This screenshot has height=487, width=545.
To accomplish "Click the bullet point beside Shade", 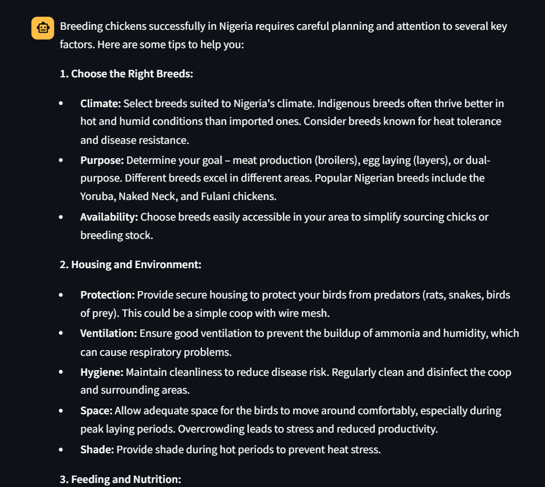I will 61,450.
